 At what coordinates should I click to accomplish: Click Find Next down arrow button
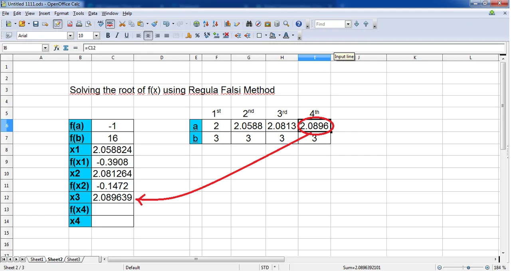(357, 24)
